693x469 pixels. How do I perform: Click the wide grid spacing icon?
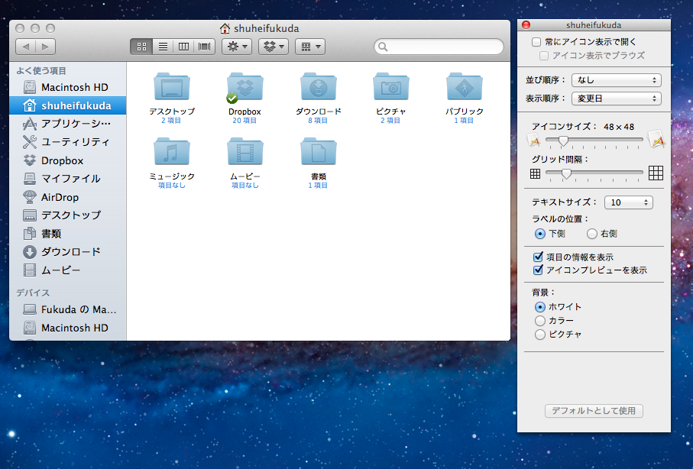(656, 173)
